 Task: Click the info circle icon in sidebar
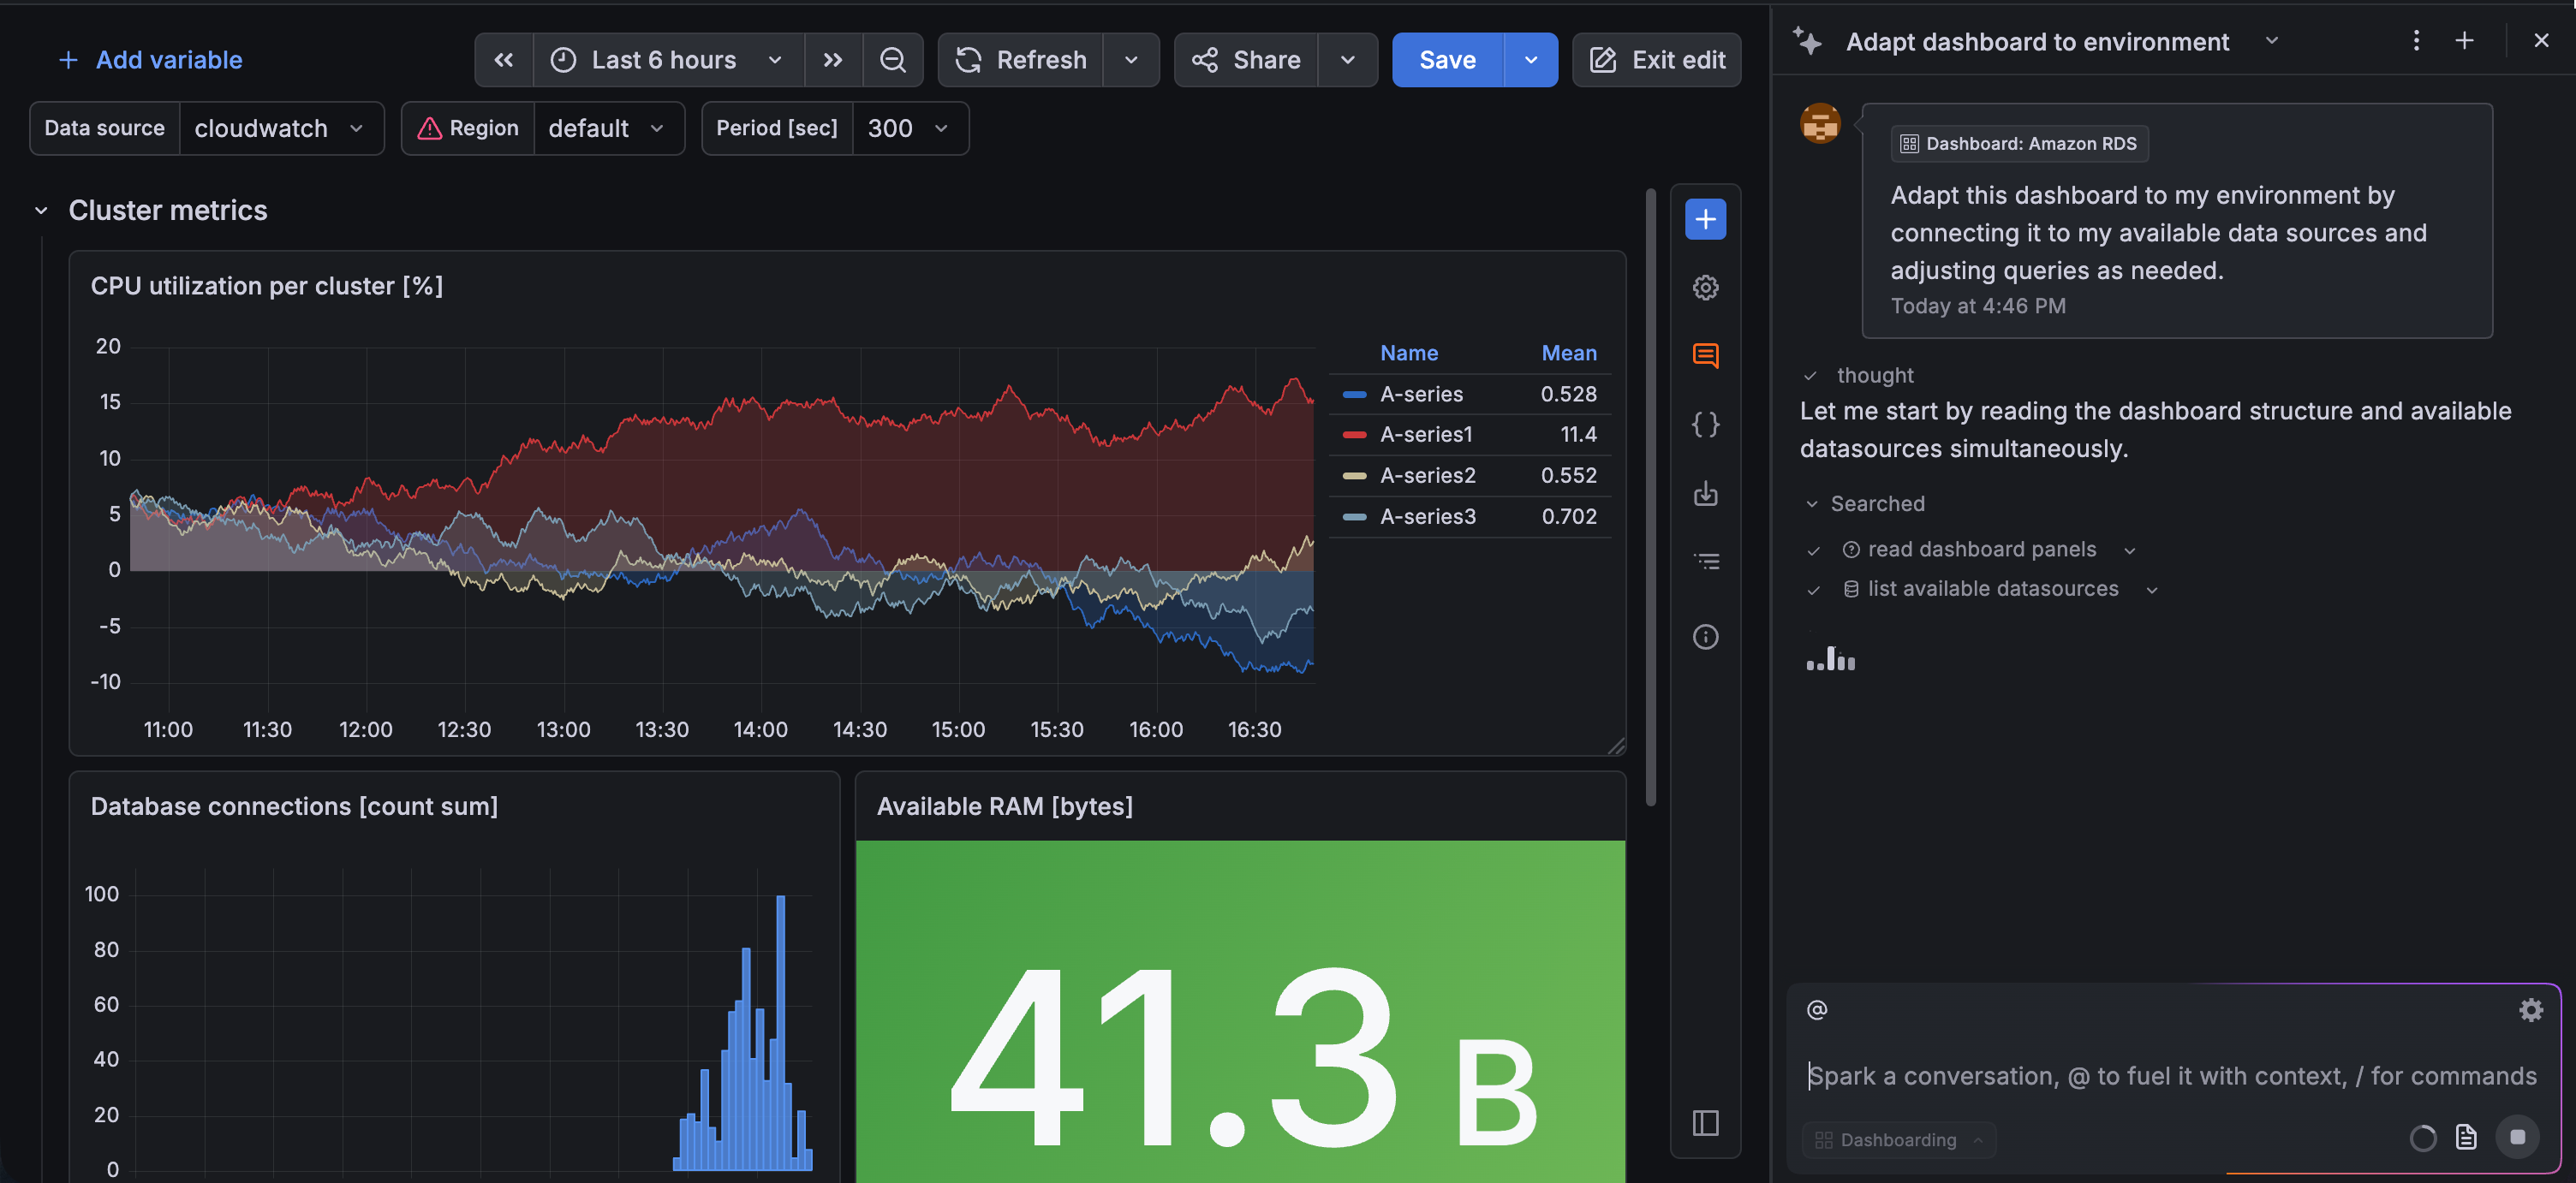click(1705, 637)
